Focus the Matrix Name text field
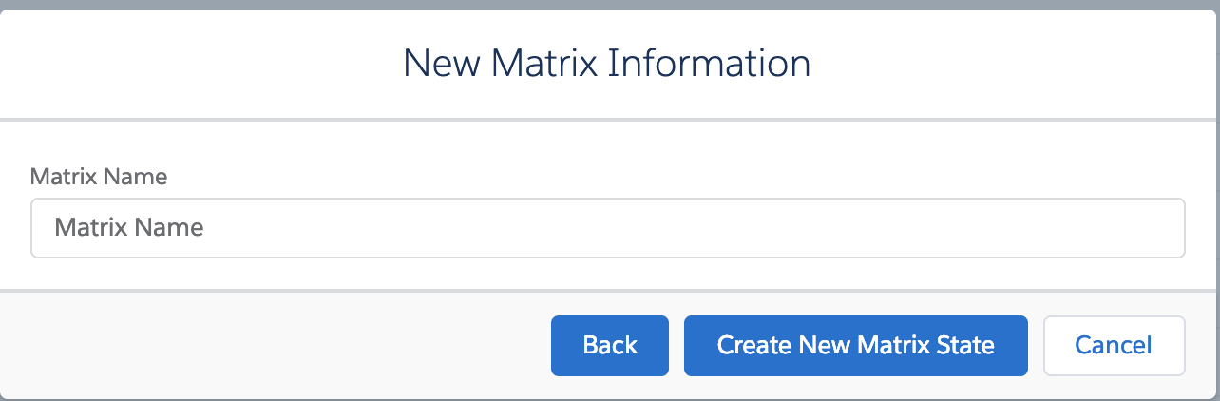The width and height of the screenshot is (1220, 401). tap(608, 228)
